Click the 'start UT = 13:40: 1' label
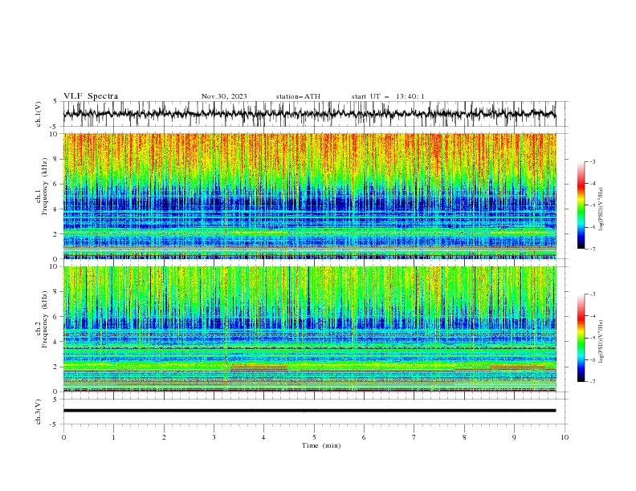Image resolution: width=636 pixels, height=491 pixels. pos(388,96)
